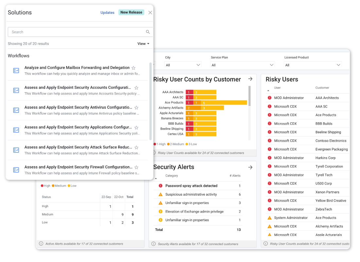The width and height of the screenshot is (360, 262).
Task: Expand the View dropdown in Solutions
Action: pos(143,44)
